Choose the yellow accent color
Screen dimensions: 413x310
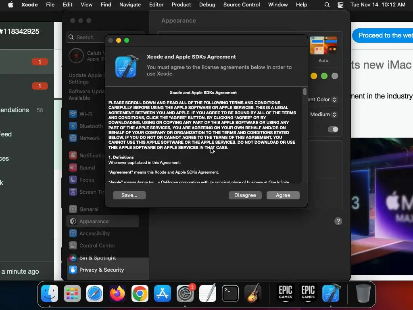pos(314,76)
